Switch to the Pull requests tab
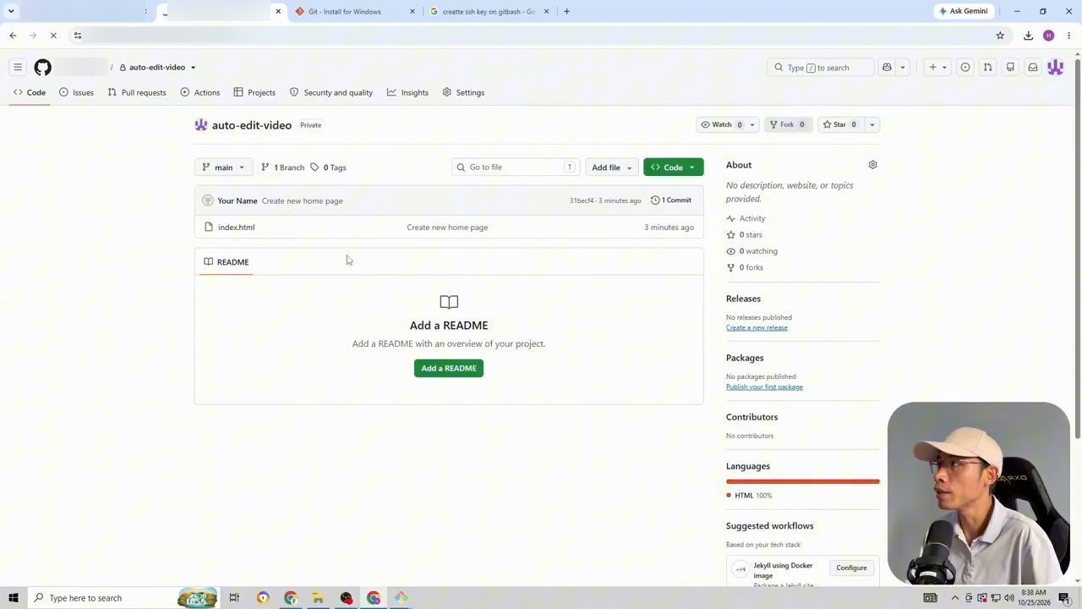Image resolution: width=1082 pixels, height=609 pixels. click(x=137, y=92)
